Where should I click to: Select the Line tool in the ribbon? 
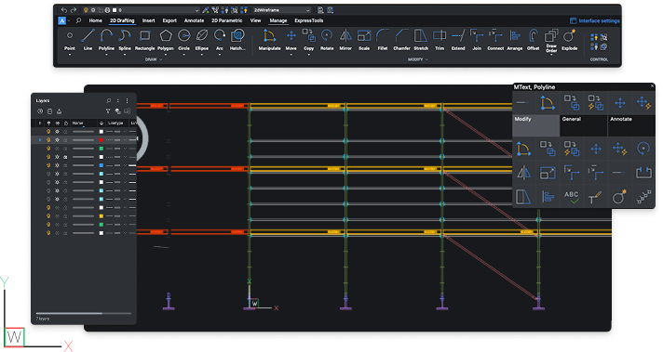(88, 40)
